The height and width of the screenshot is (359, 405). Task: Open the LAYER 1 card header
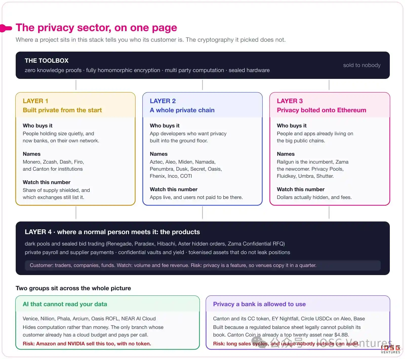coord(75,105)
